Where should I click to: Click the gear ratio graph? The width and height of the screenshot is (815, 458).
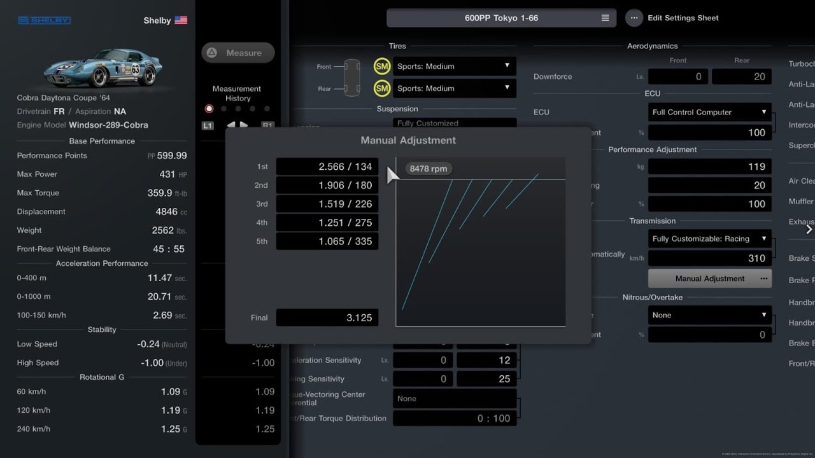481,242
